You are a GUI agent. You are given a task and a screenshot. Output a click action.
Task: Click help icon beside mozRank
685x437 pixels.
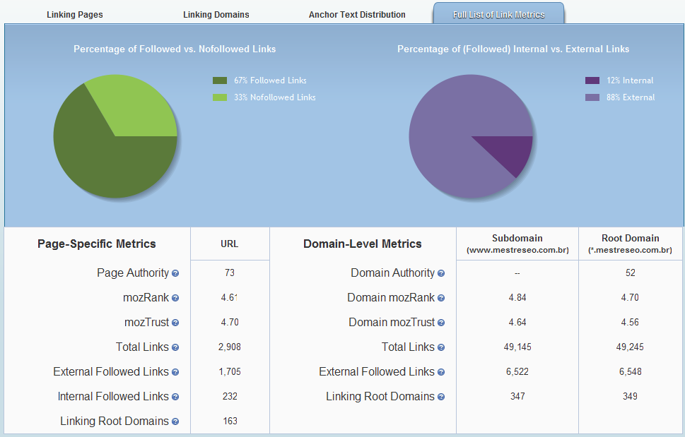pyautogui.click(x=175, y=298)
